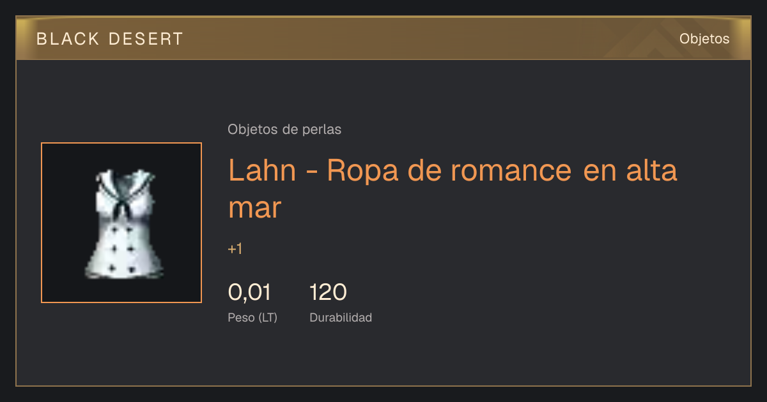Image resolution: width=767 pixels, height=402 pixels.
Task: Click the sailor outfit item icon
Action: pos(121,223)
